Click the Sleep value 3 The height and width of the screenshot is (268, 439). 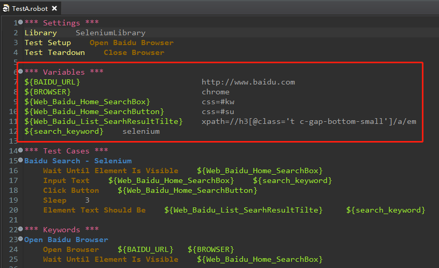tap(88, 200)
